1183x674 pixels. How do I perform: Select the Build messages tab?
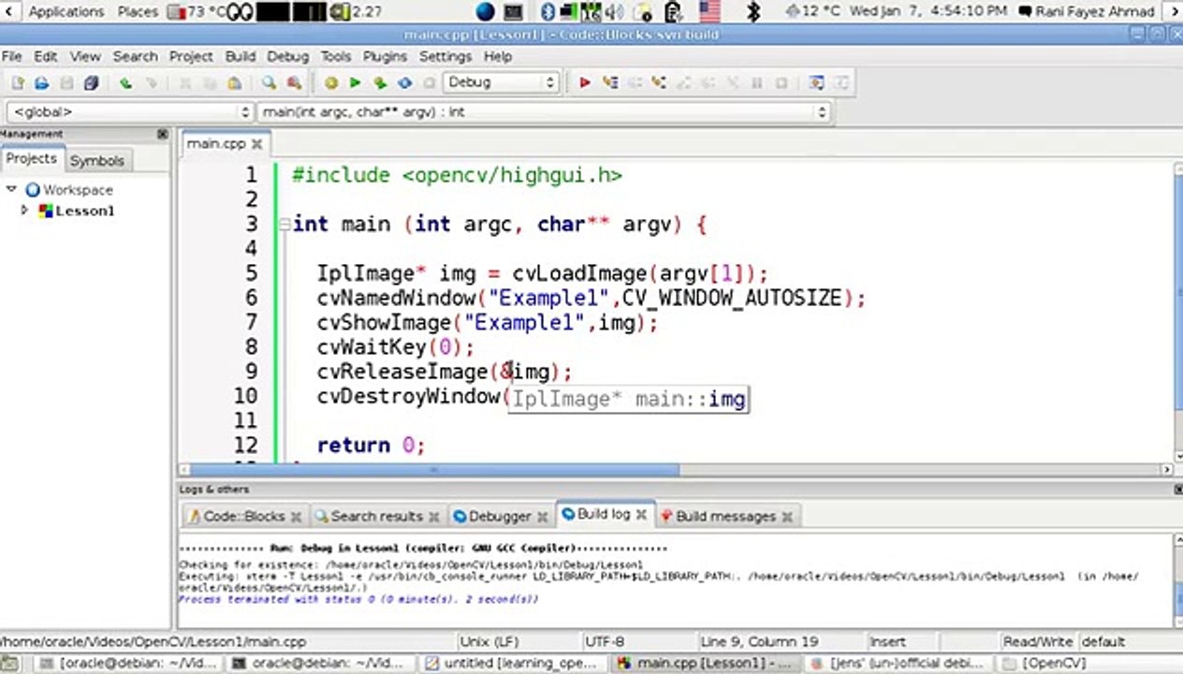725,516
